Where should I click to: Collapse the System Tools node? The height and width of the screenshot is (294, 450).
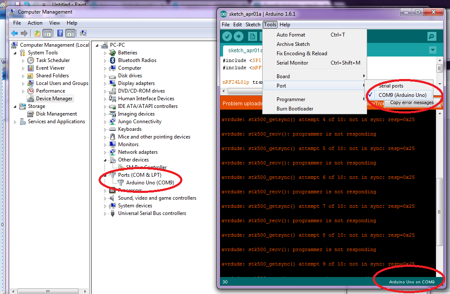(x=15, y=53)
